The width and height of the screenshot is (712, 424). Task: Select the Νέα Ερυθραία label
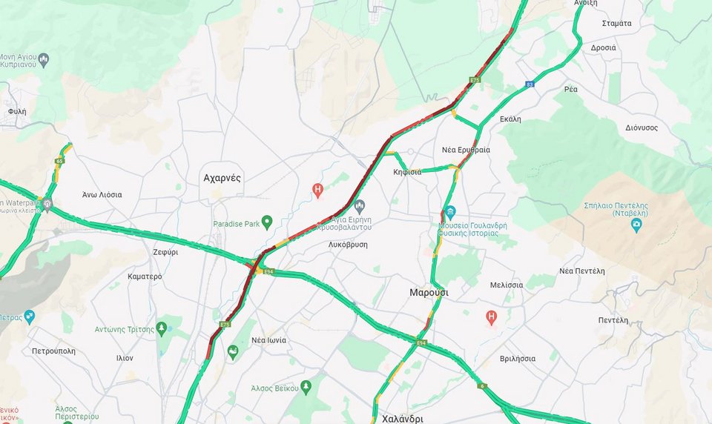(x=466, y=150)
